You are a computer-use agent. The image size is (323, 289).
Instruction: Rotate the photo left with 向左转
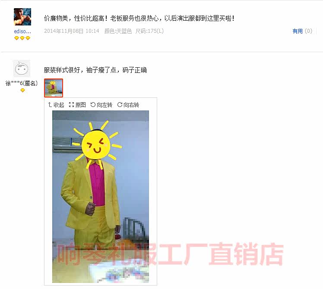(x=101, y=105)
